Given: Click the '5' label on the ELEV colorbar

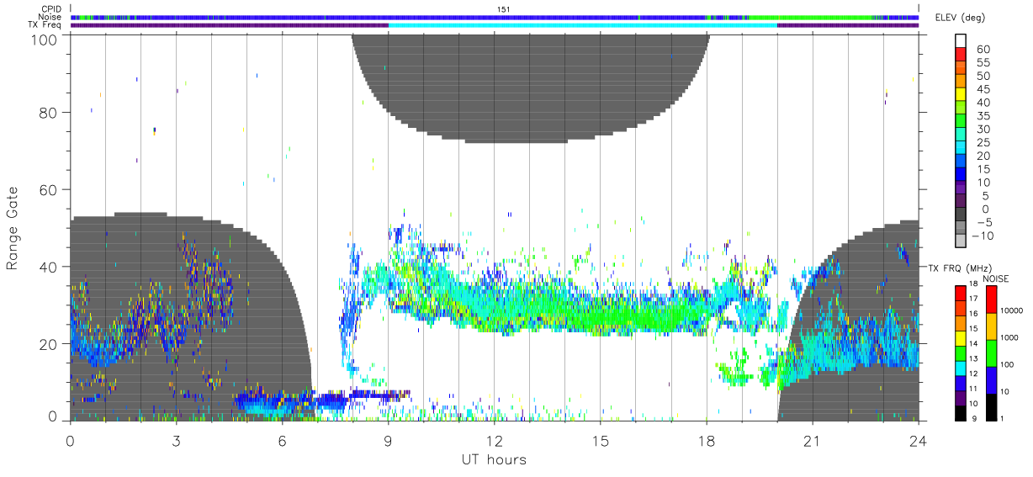Looking at the screenshot, I should point(986,196).
